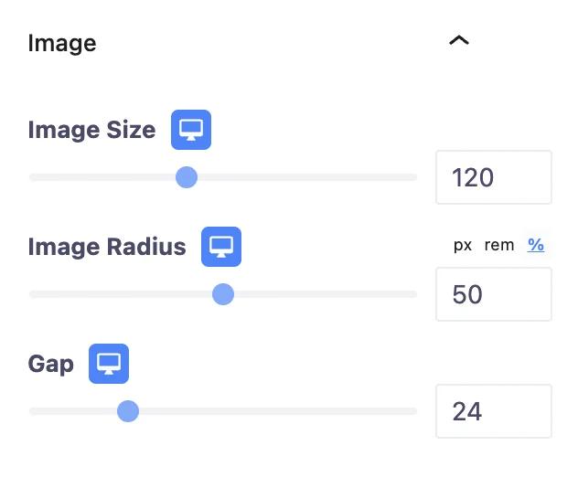Click the Image Radius label text

(107, 247)
